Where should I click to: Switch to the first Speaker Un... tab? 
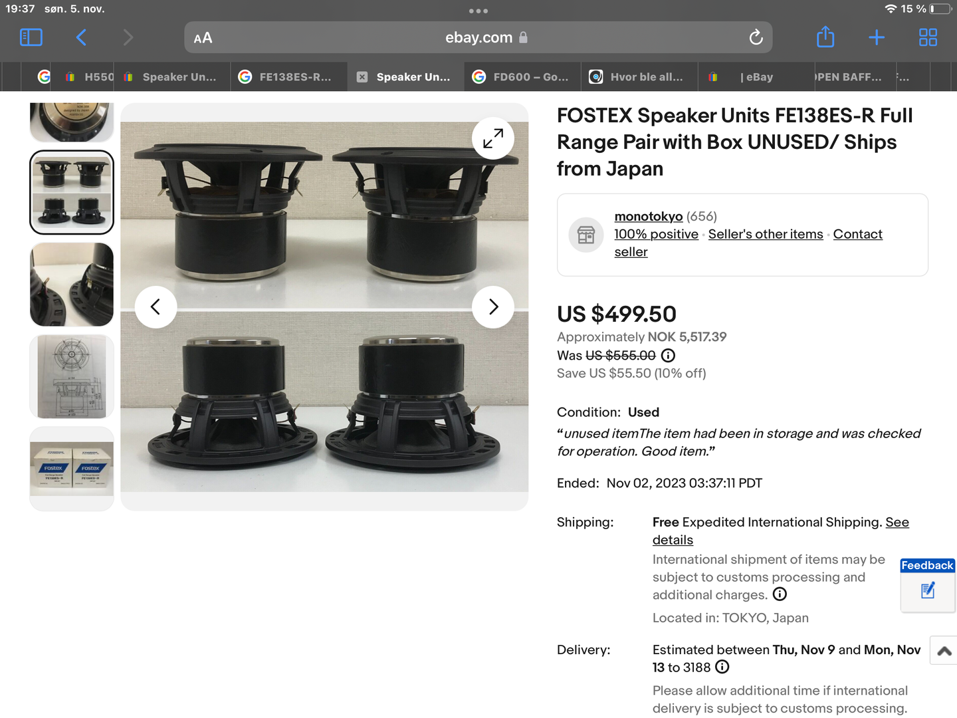(171, 77)
